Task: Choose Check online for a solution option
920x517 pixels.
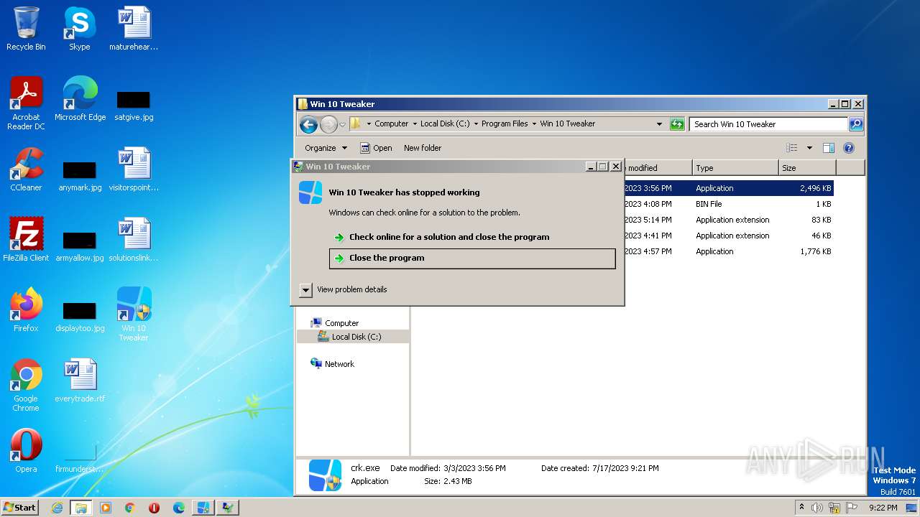Action: (449, 237)
